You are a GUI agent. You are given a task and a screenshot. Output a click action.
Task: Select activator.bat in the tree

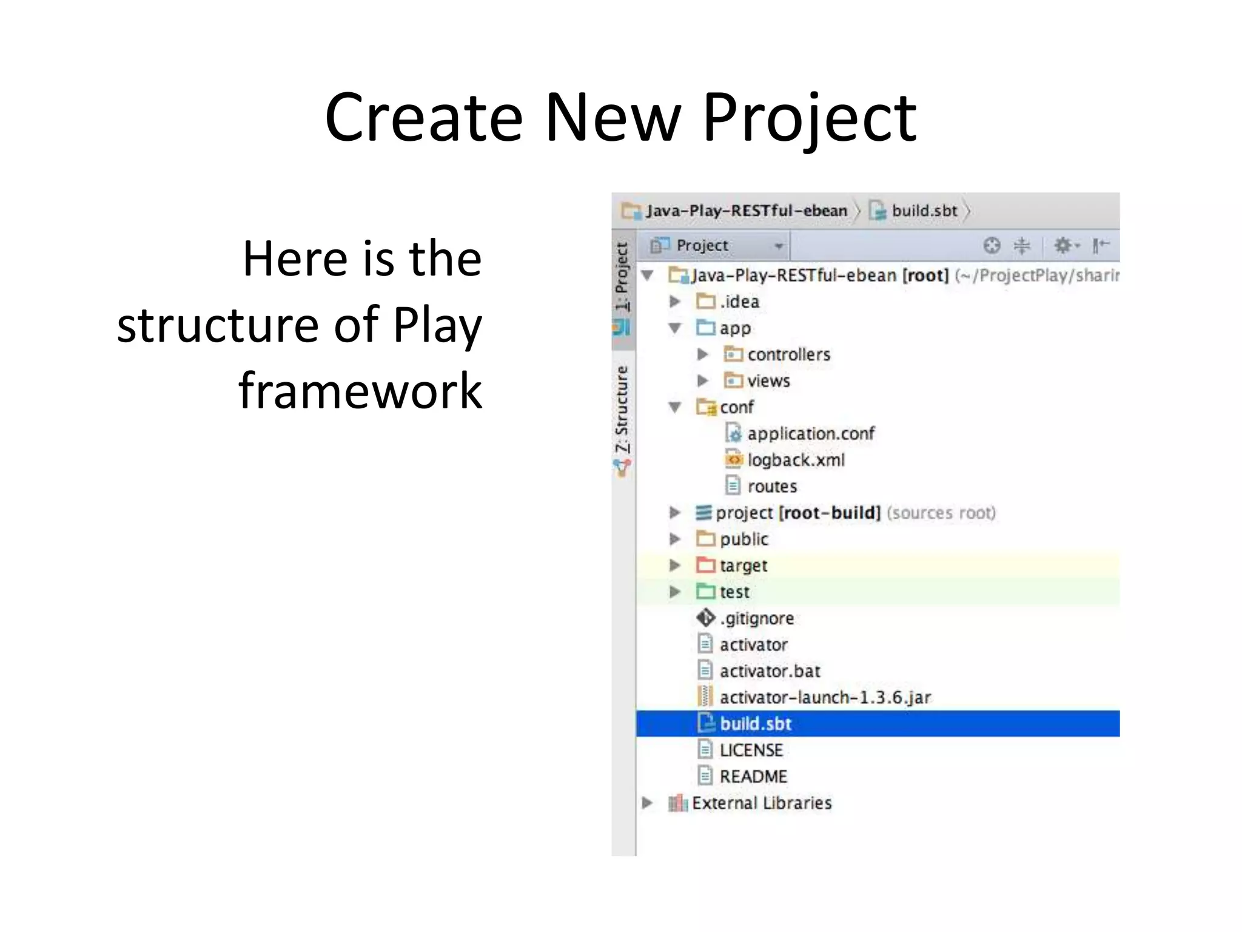click(770, 671)
